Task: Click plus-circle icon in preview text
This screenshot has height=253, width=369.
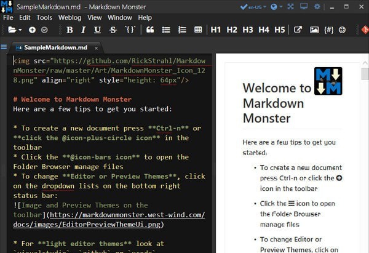Action: click(339, 178)
